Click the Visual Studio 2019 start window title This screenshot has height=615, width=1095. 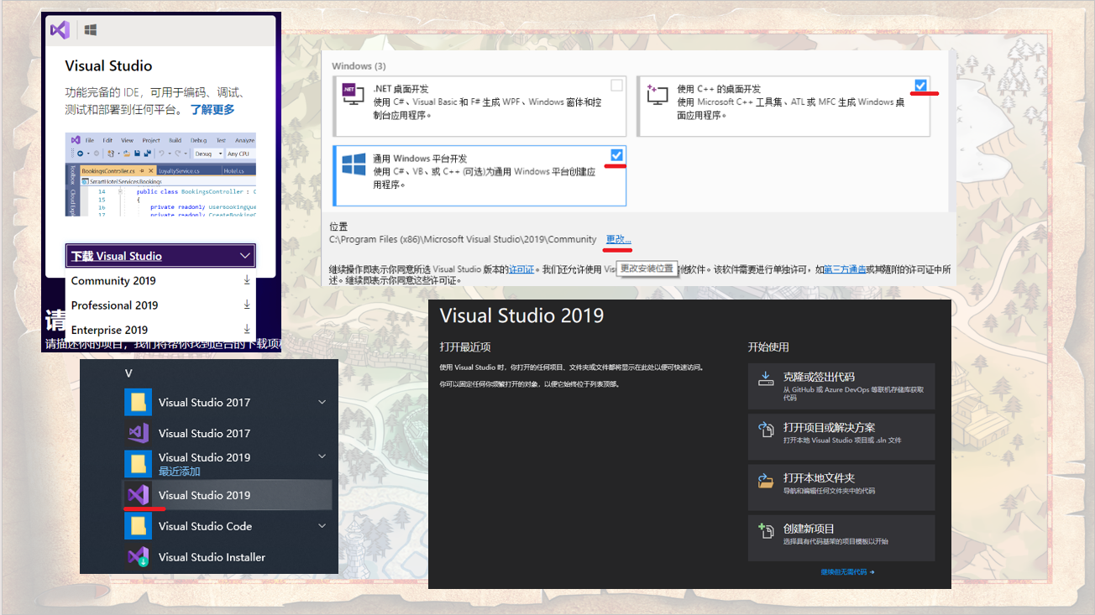[x=522, y=315]
